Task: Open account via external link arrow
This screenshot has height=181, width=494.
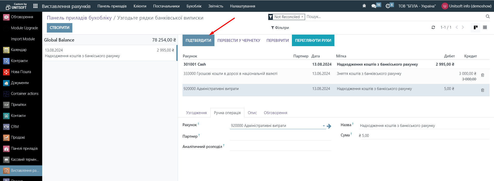Action: [329, 126]
